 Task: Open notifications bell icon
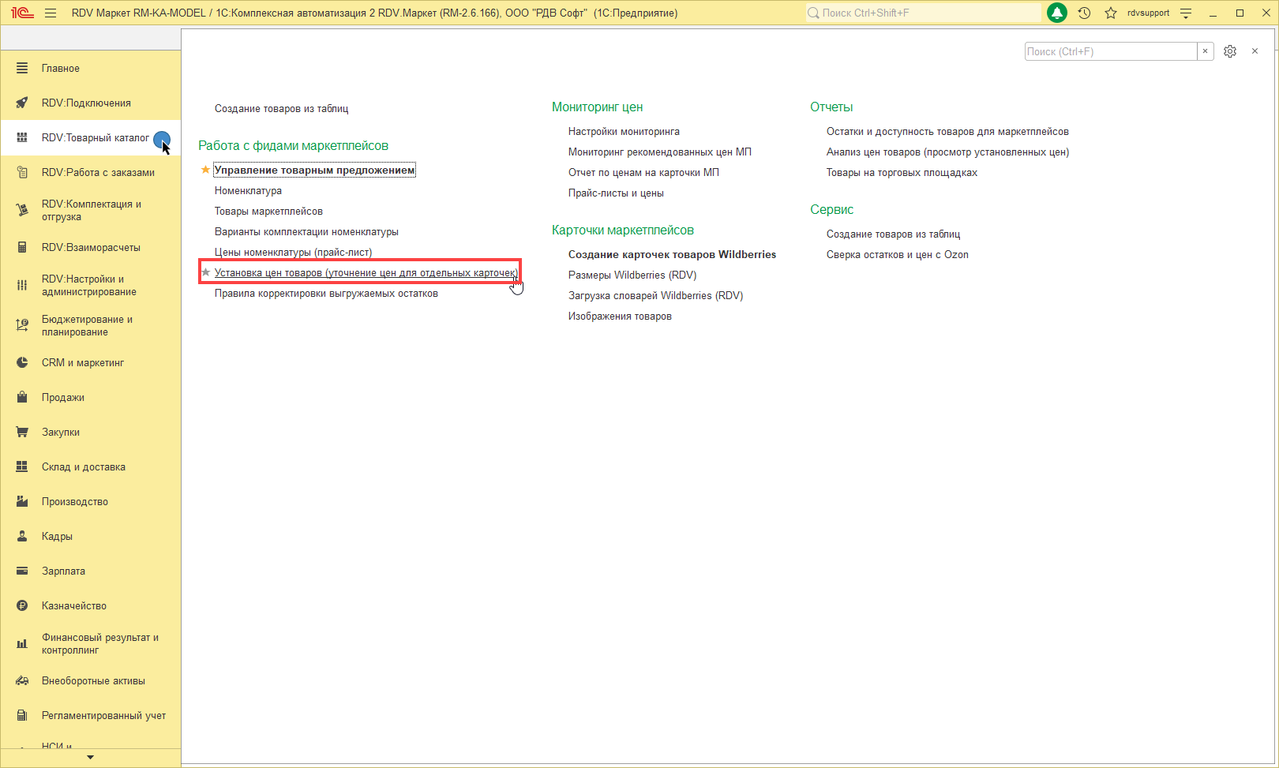tap(1057, 13)
